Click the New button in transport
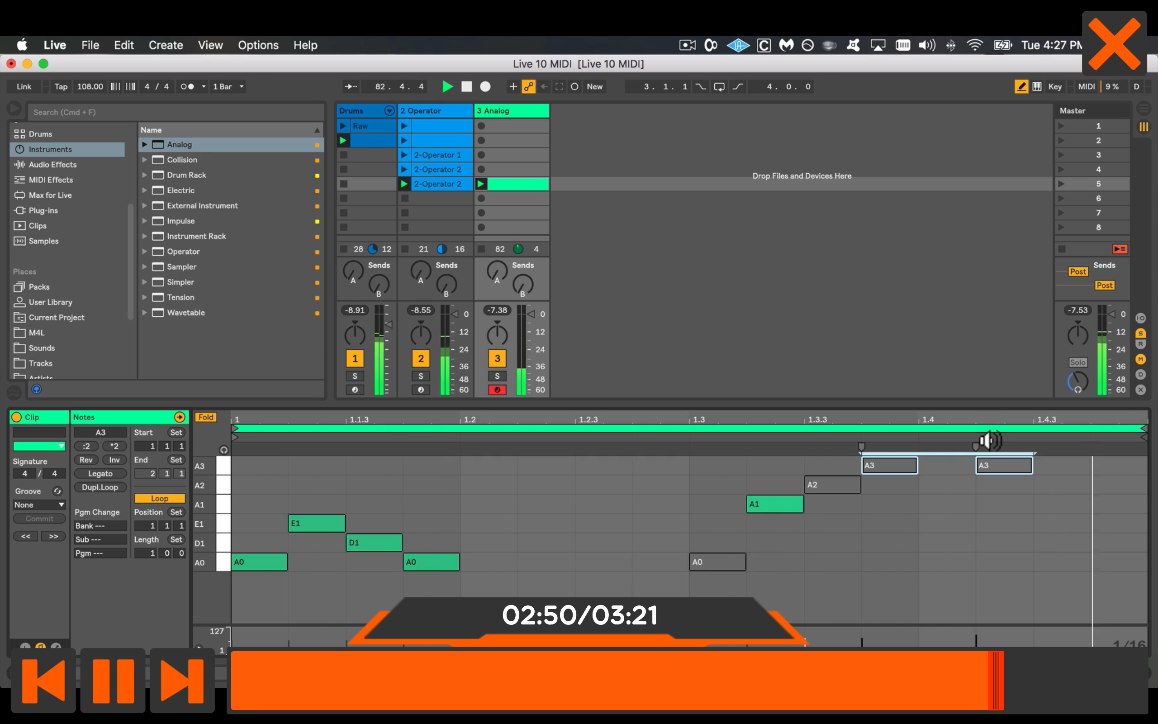The height and width of the screenshot is (724, 1158). (594, 87)
